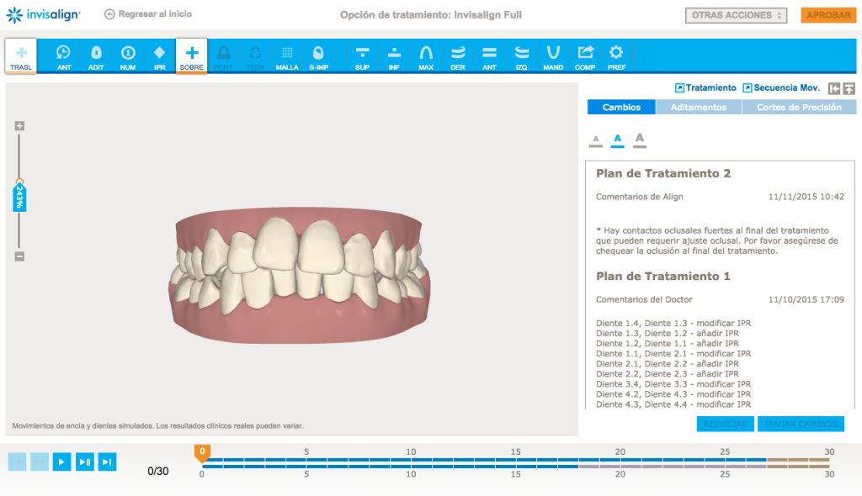Switch to the Cortes de Precisión tab
862x496 pixels.
[799, 107]
